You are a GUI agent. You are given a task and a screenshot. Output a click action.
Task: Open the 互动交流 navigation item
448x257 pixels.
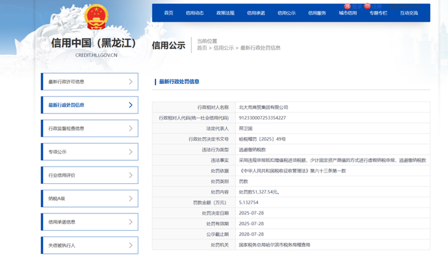coord(409,13)
